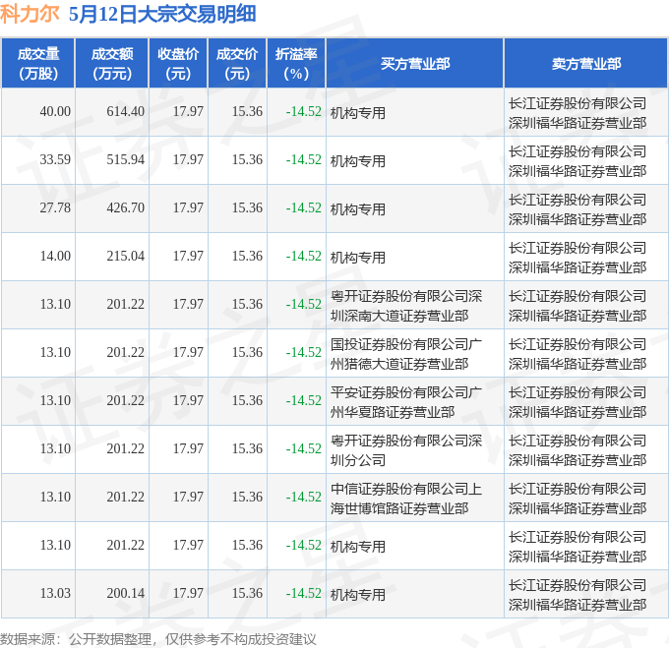Click the 15.36 deal price in 40.00 row
Viewport: 669px width, 648px height.
(x=247, y=112)
